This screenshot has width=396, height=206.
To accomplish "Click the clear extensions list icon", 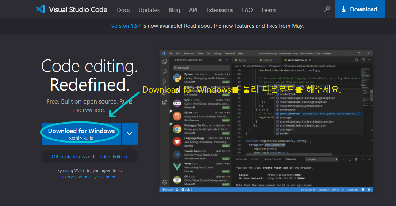I will (x=220, y=60).
